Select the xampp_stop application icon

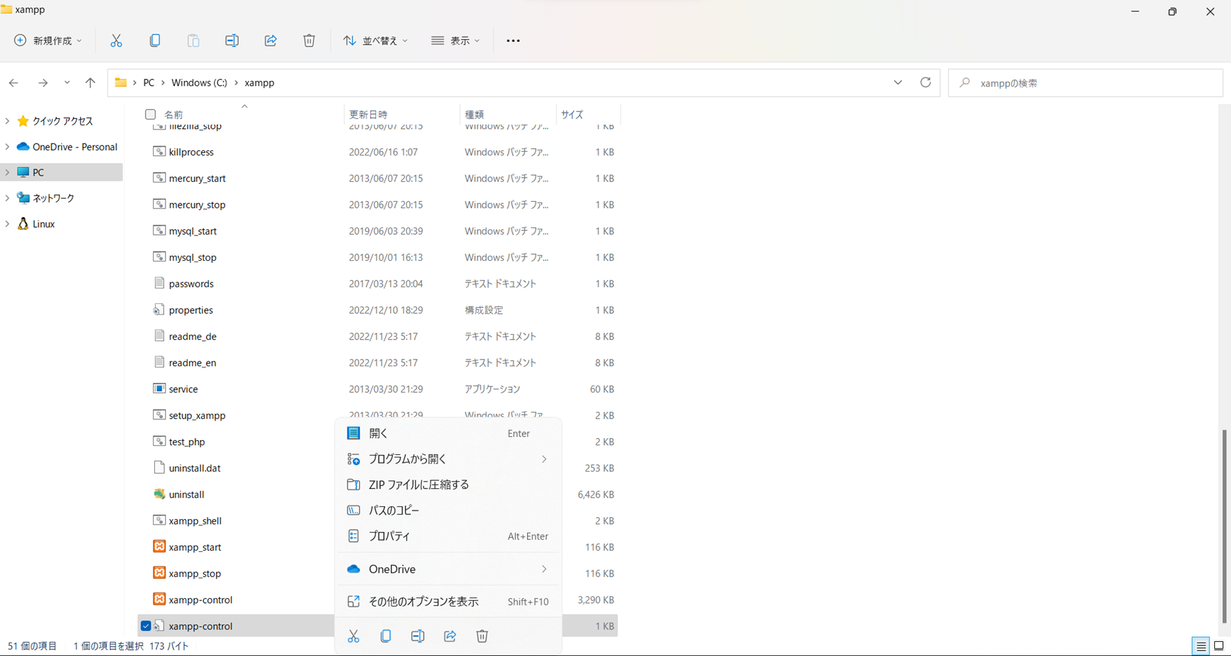(159, 573)
